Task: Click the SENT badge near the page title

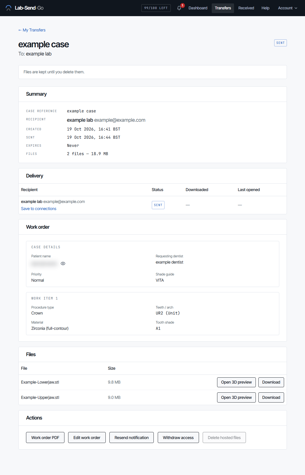Action: coord(280,43)
